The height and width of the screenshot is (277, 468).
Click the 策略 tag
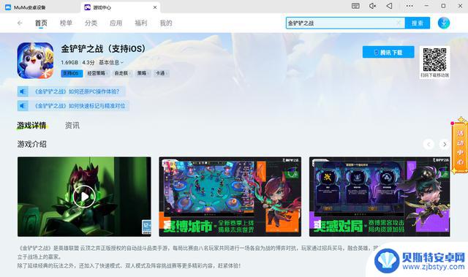143,73
